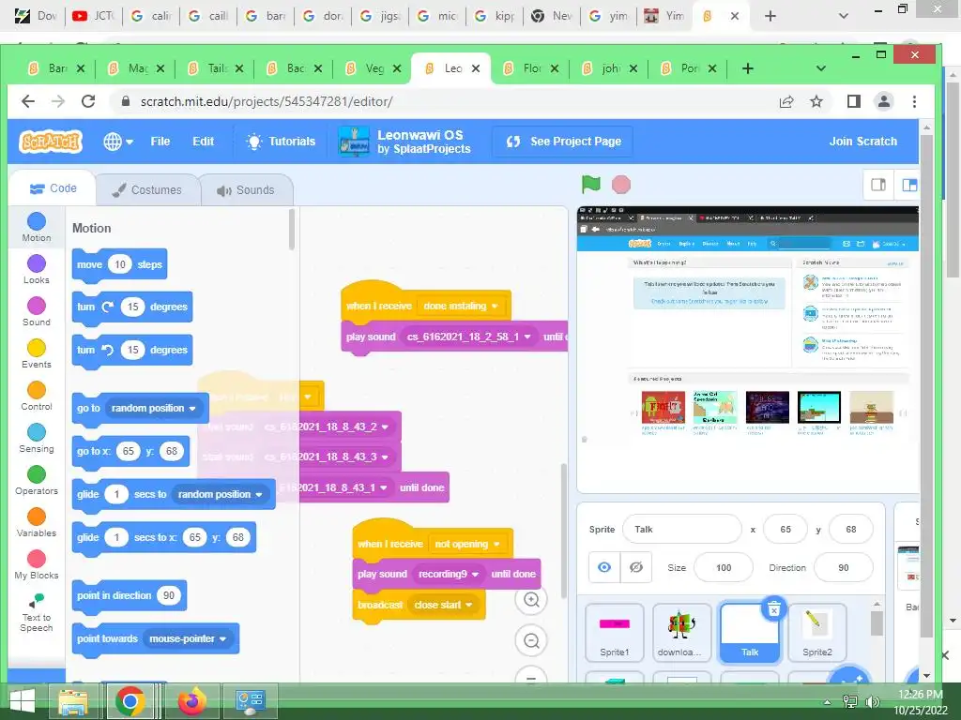Select the Looks block category
Image resolution: width=961 pixels, height=720 pixels.
coord(37,269)
